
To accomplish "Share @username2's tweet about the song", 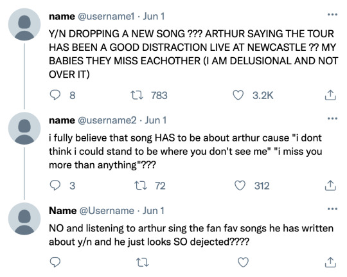I will (330, 186).
